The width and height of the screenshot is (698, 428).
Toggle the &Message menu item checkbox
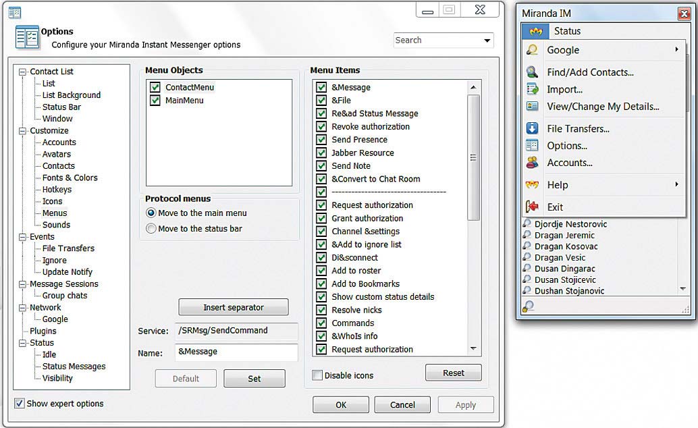[x=321, y=87]
